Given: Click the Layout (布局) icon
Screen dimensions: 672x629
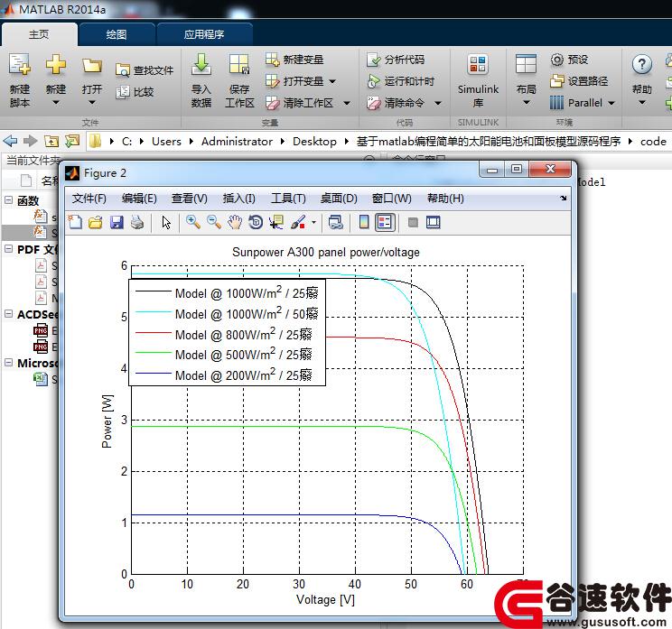Looking at the screenshot, I should (x=526, y=65).
